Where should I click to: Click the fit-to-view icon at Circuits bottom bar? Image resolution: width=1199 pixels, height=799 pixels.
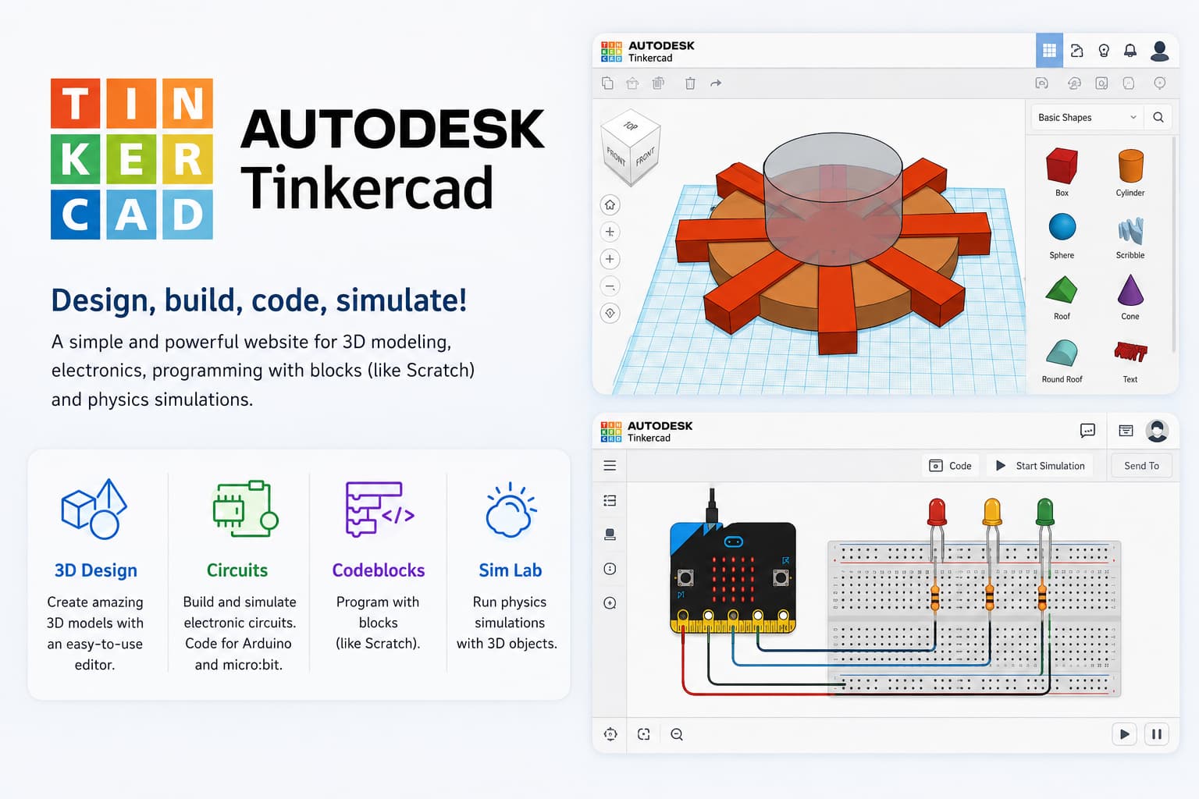coord(643,734)
